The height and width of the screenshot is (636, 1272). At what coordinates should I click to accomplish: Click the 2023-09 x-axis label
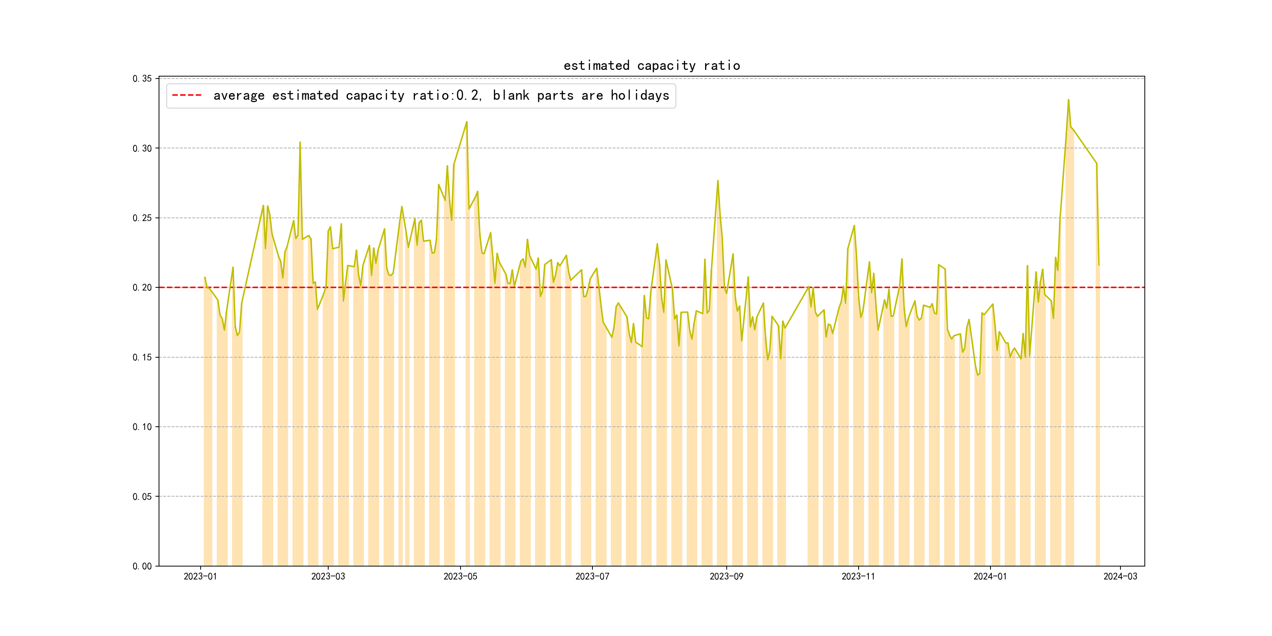pos(726,576)
